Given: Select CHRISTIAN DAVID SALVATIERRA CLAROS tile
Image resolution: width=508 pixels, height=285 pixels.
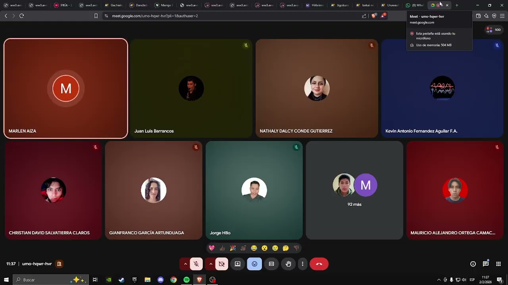Looking at the screenshot, I should [54, 190].
